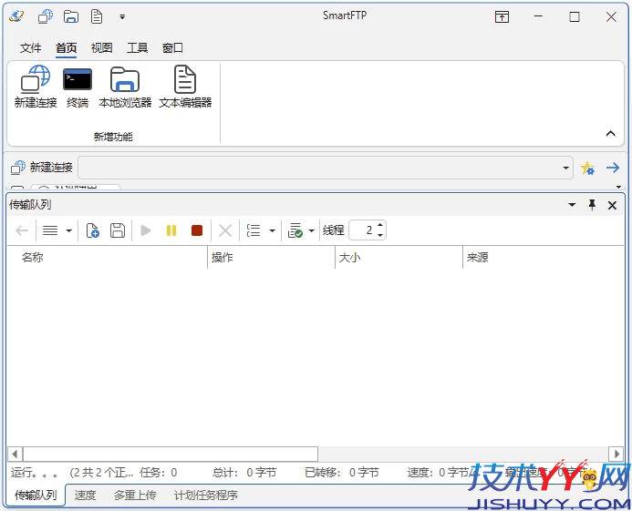Switch to the 多重上传 bottom tab
The height and width of the screenshot is (511, 632).
pos(135,495)
